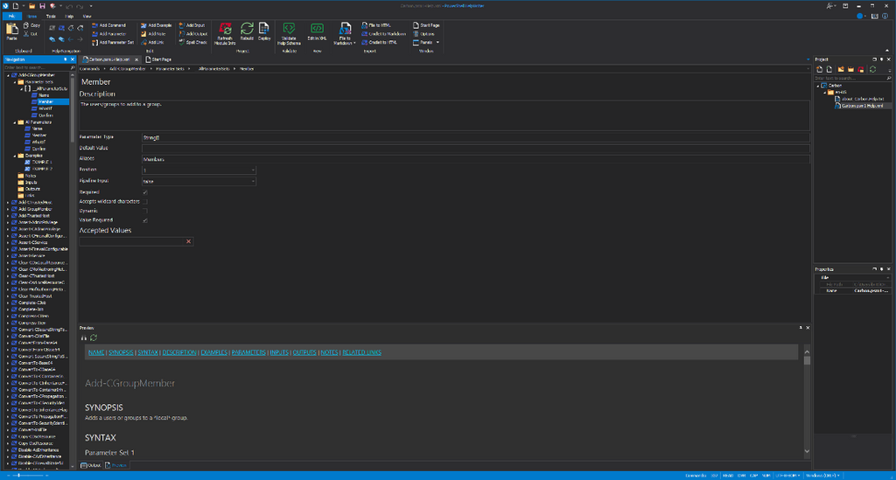
Task: Click Add Note in the ribbon
Action: click(x=152, y=34)
